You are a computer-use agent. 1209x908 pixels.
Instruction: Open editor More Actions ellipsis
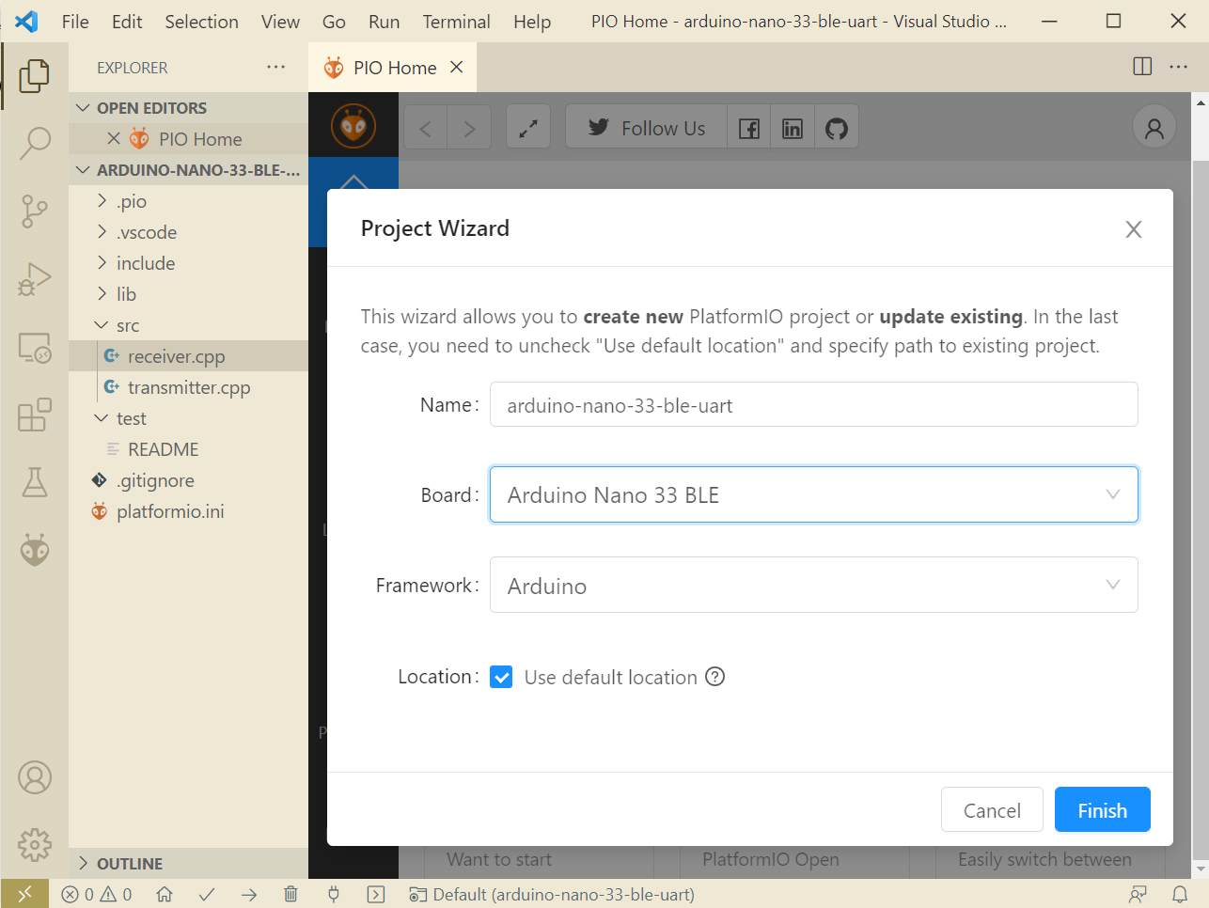coord(1179,67)
